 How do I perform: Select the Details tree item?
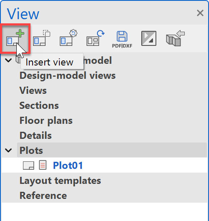click(36, 136)
